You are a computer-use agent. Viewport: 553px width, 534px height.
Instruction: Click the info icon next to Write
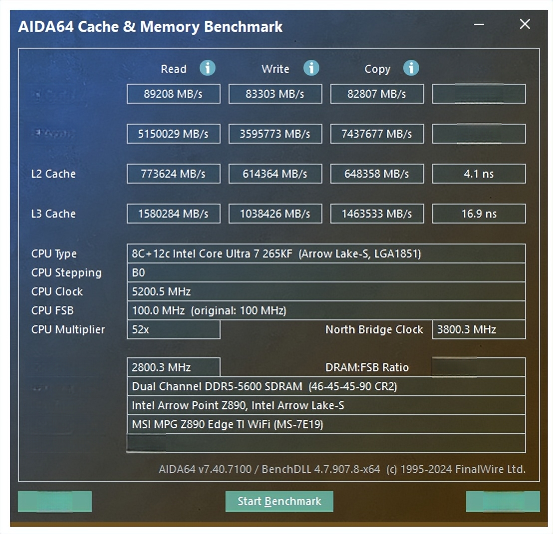coord(311,68)
